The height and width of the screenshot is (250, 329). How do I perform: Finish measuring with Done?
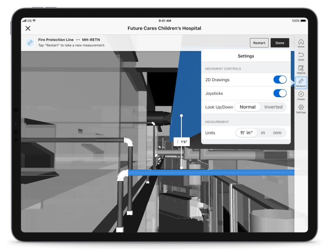coord(280,43)
